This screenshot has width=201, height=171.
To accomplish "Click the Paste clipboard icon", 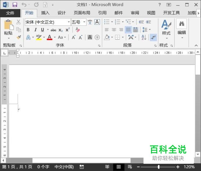I will click(8, 25).
